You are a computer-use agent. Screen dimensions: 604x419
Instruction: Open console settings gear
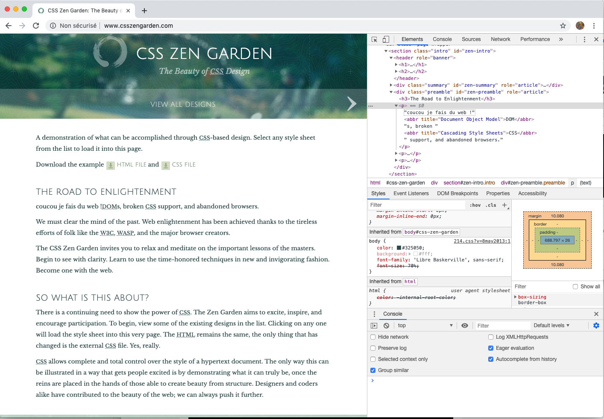[596, 325]
